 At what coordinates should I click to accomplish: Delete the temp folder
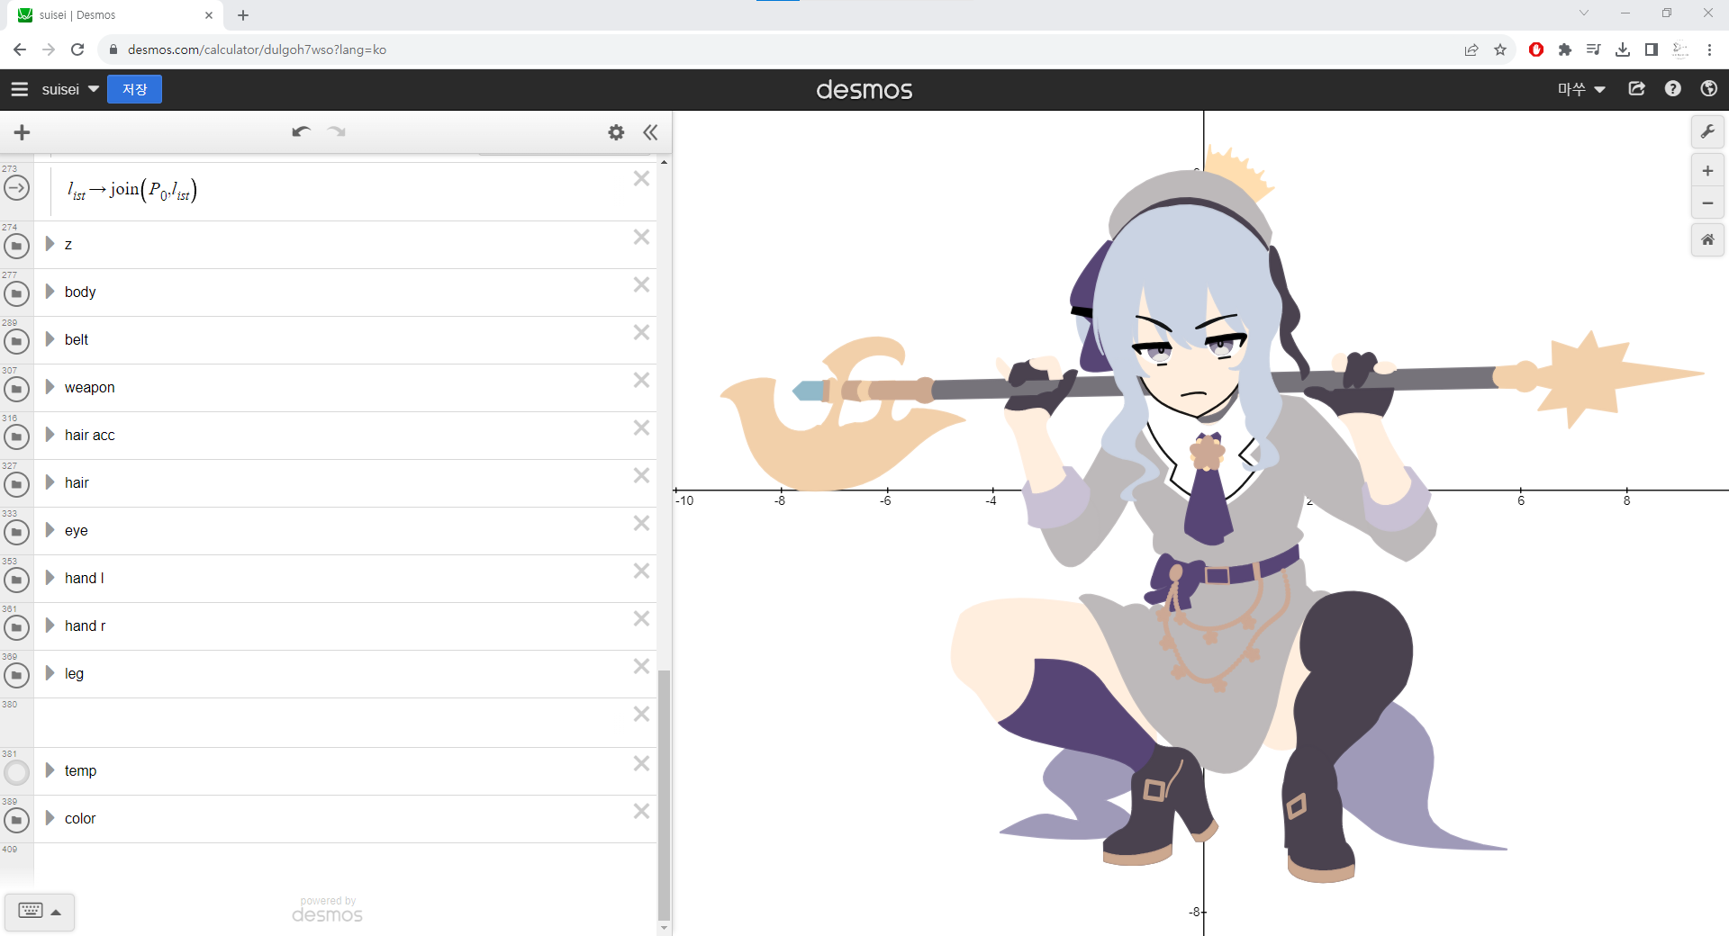click(x=641, y=763)
